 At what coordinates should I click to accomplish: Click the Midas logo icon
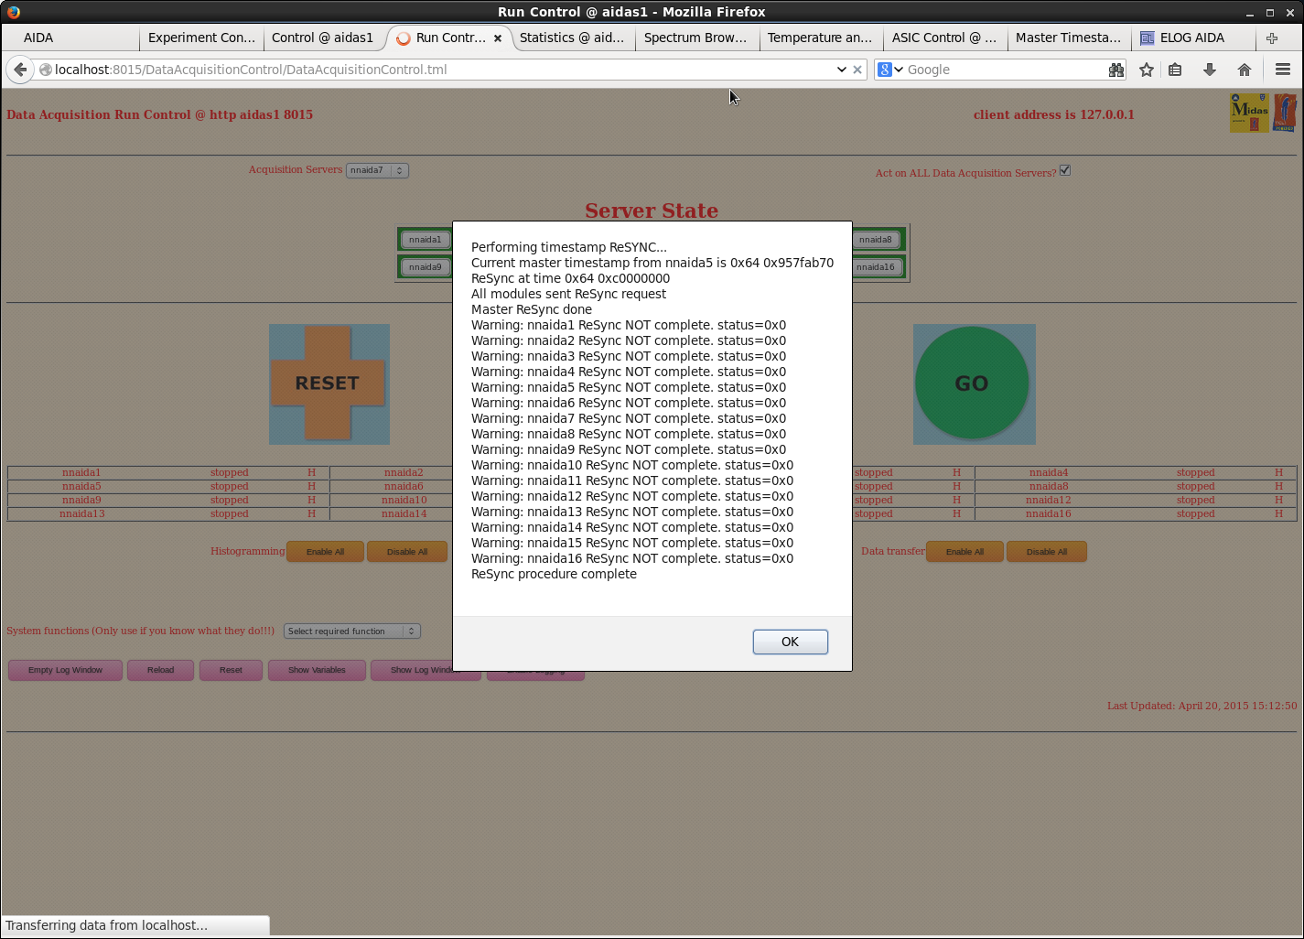[x=1249, y=113]
